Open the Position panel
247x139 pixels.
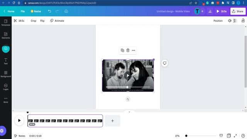coord(218,20)
